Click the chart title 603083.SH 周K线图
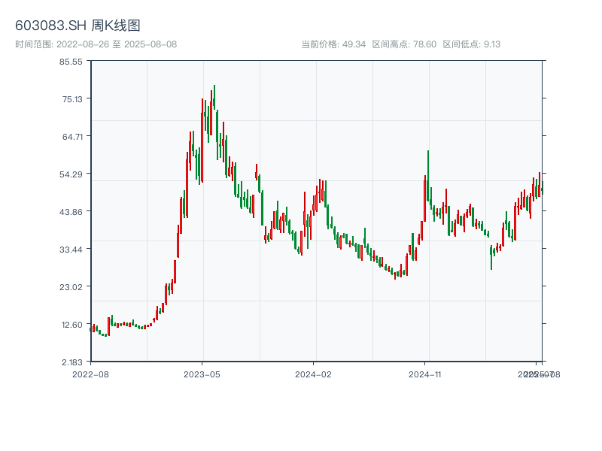 coord(78,26)
